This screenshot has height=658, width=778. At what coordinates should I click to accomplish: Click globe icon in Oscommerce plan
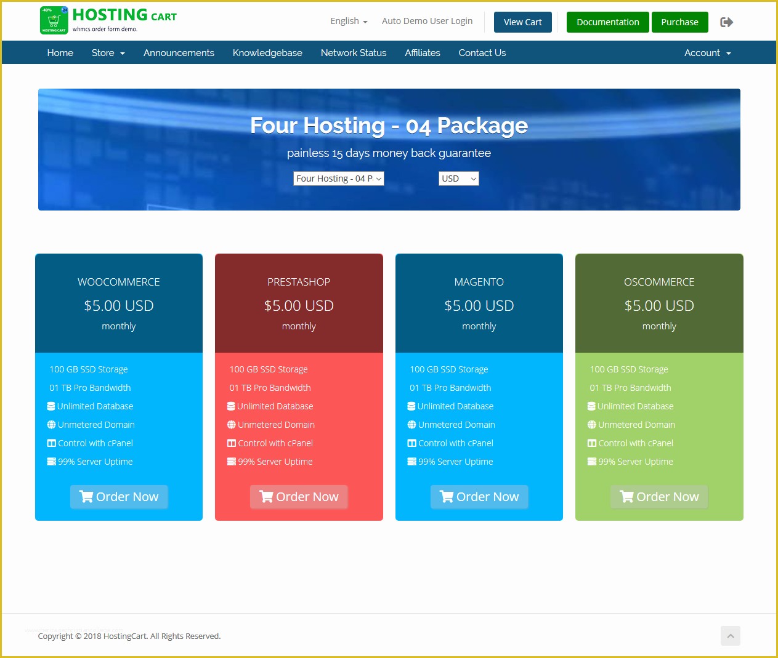592,425
